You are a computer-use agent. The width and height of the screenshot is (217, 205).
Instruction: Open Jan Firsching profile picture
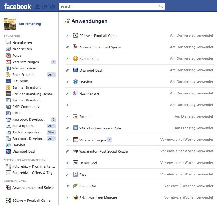click(x=10, y=24)
